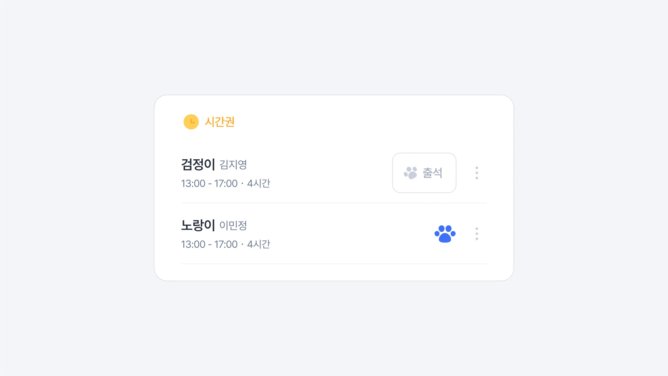Image resolution: width=668 pixels, height=376 pixels.
Task: Select the pet name 노랑이
Action: click(x=198, y=225)
